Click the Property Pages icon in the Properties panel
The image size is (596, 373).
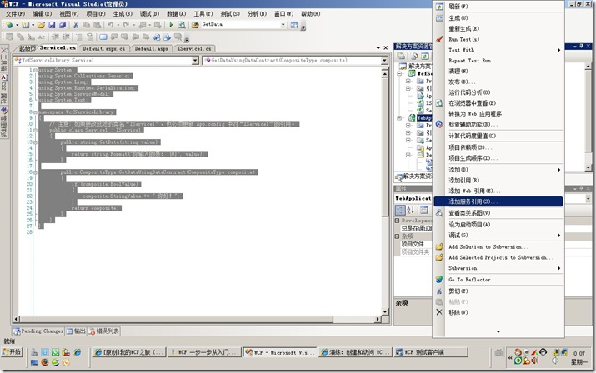(x=424, y=210)
